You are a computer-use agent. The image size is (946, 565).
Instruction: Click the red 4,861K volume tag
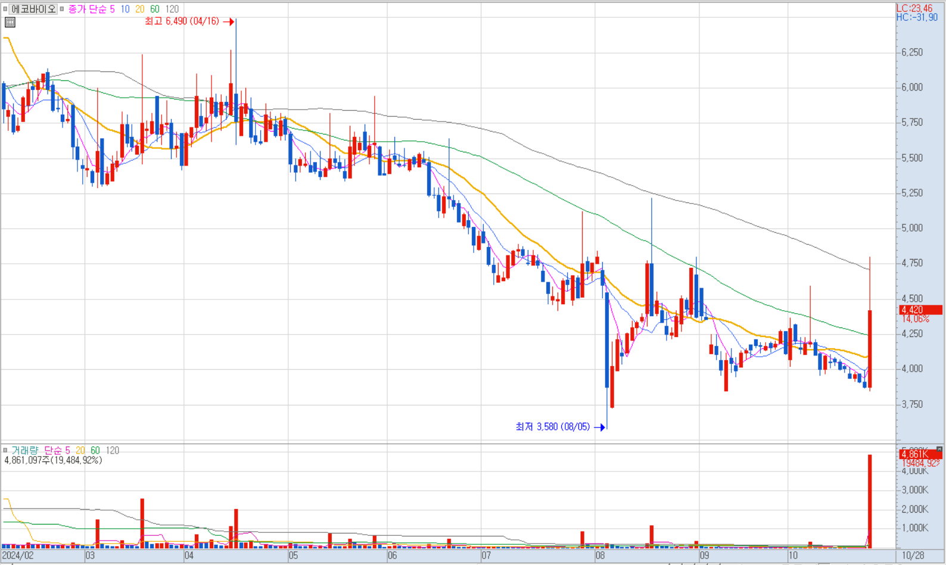(x=920, y=454)
